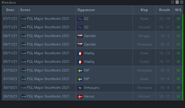Sort matches by the Map column header

point(144,10)
